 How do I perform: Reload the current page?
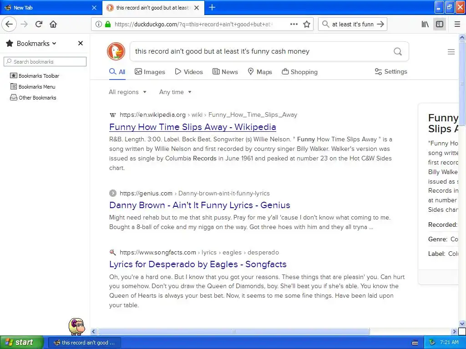[39, 24]
